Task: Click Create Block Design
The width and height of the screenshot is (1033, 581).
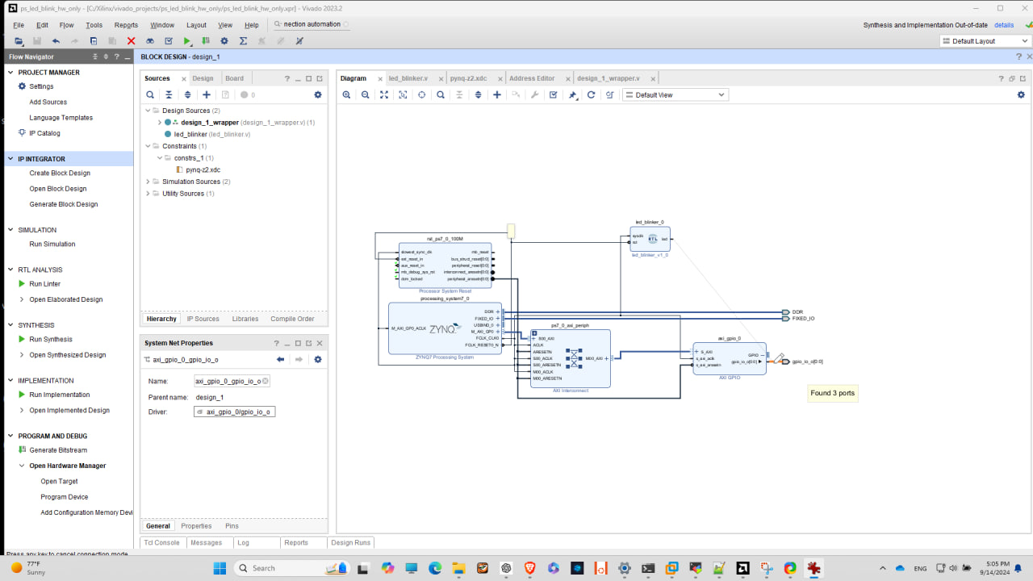Action: (60, 173)
